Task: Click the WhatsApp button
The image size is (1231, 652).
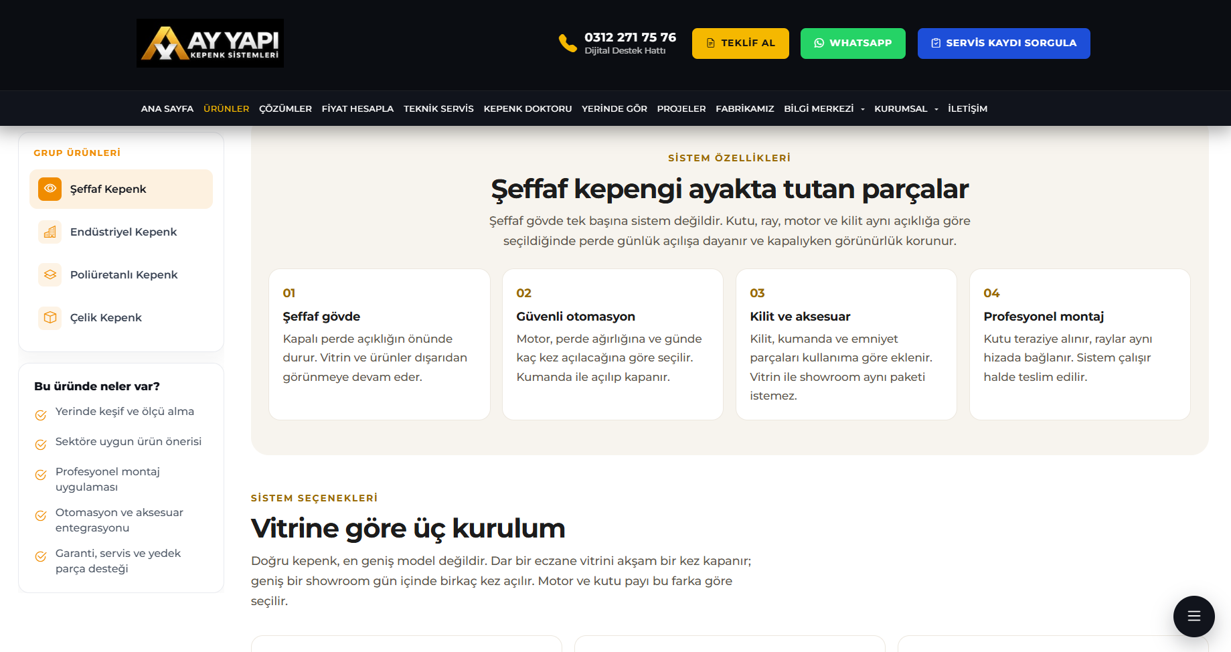Action: 853,44
